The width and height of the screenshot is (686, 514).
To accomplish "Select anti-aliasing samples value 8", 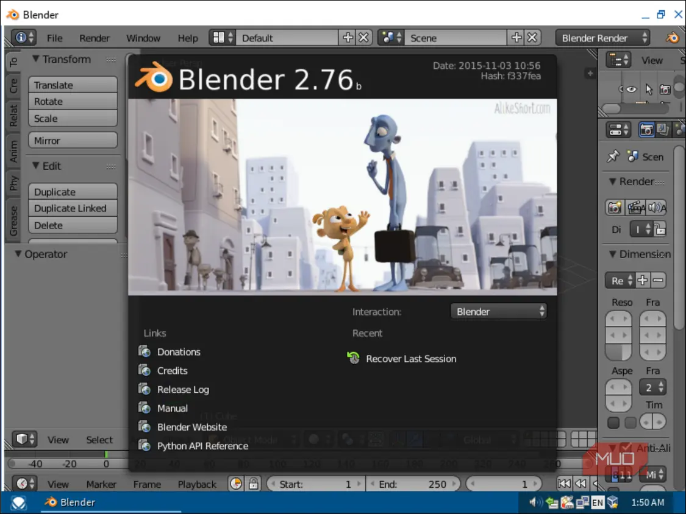I will tap(615, 474).
